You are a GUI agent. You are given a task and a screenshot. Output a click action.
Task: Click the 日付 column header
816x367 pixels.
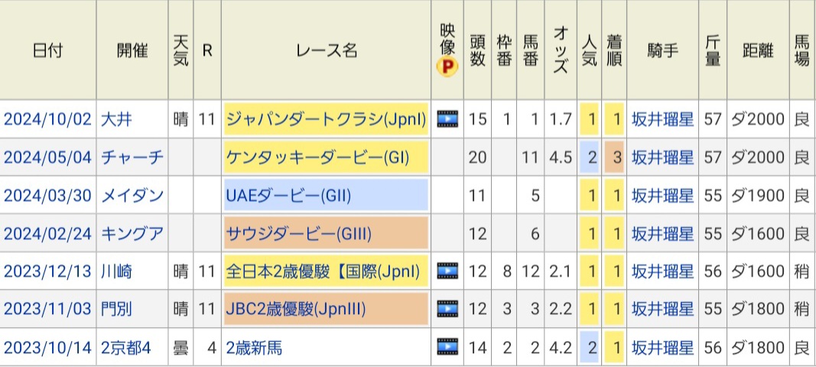click(47, 51)
